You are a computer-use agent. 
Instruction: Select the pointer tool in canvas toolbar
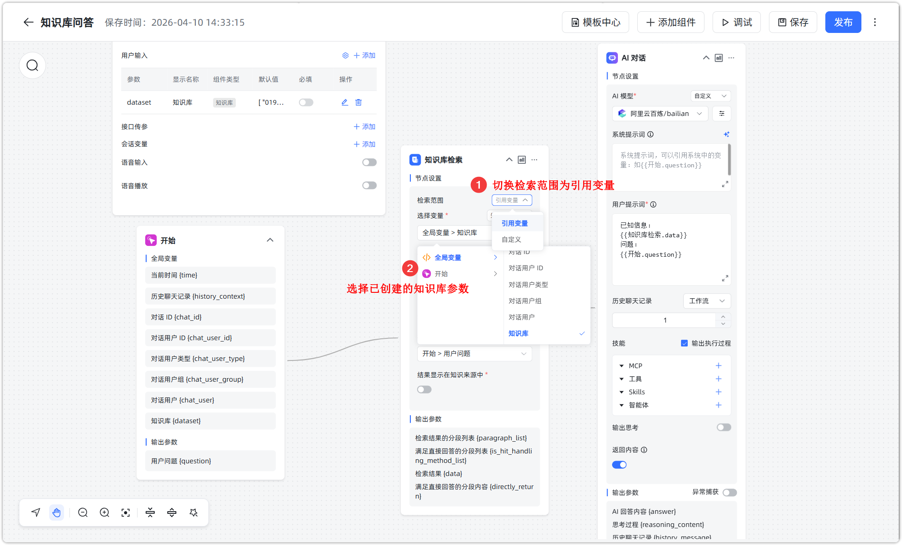coord(36,513)
